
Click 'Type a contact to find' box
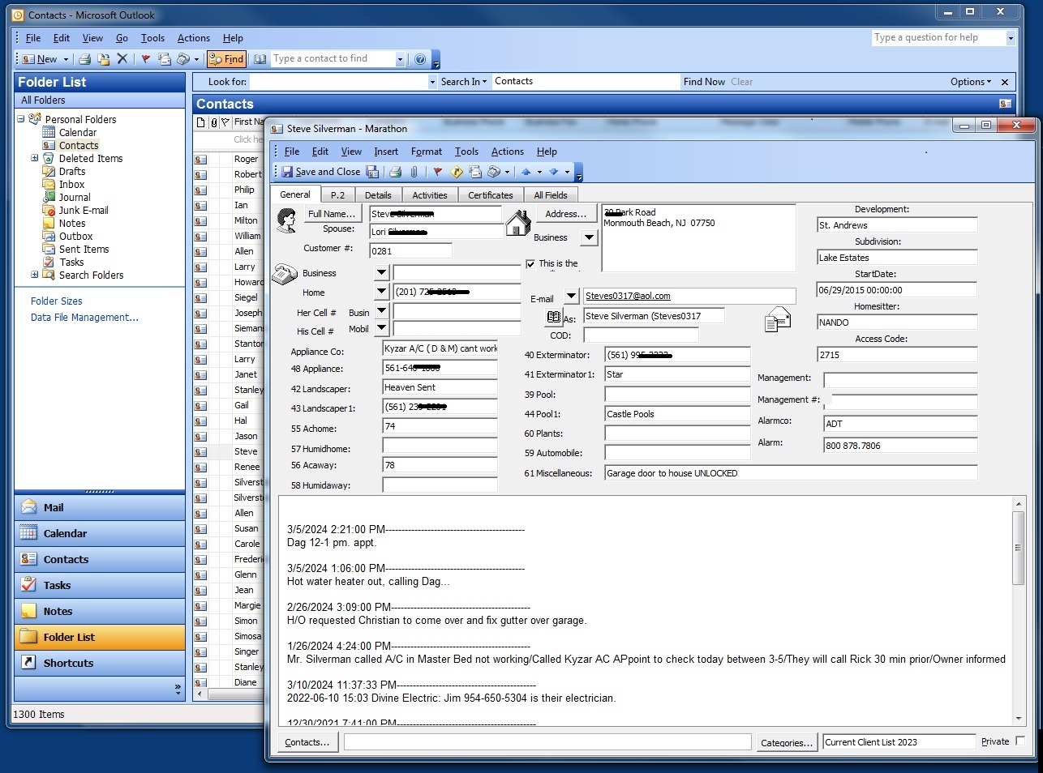(333, 59)
